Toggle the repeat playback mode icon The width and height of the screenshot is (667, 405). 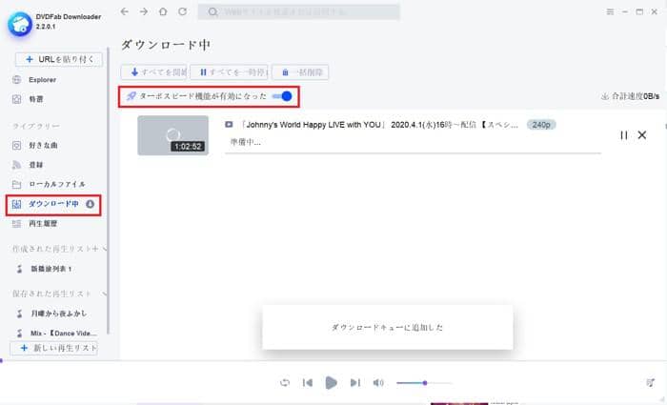(285, 382)
